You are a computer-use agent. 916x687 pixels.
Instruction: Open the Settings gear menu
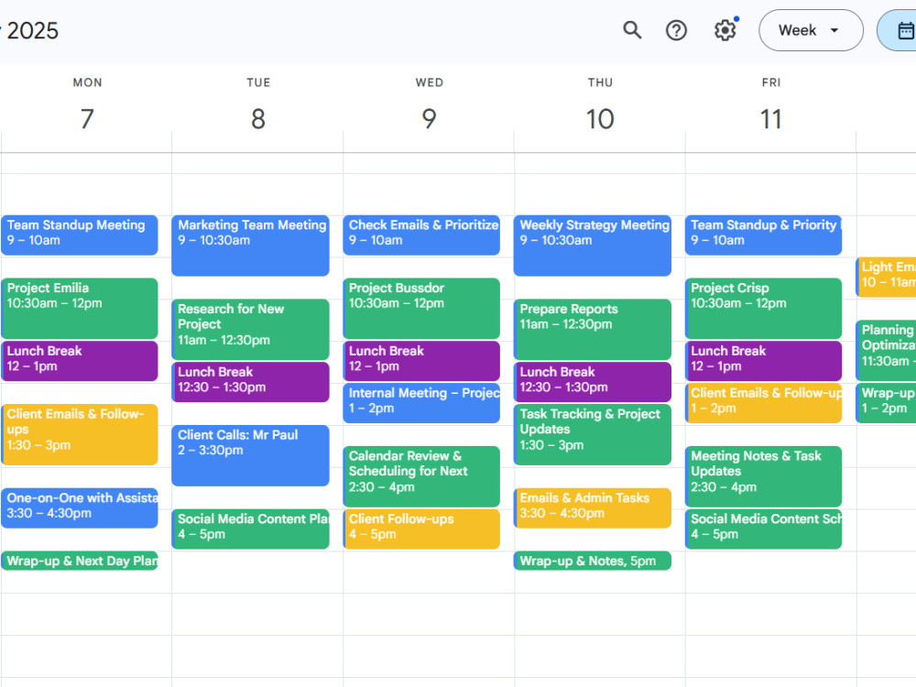click(x=725, y=30)
